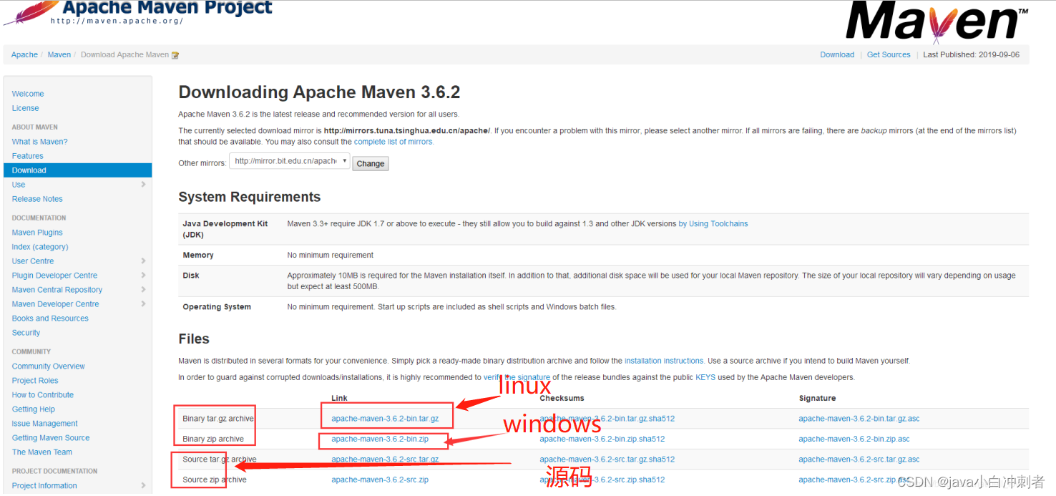The image size is (1056, 496).
Task: Open the KEYS link
Action: point(705,377)
